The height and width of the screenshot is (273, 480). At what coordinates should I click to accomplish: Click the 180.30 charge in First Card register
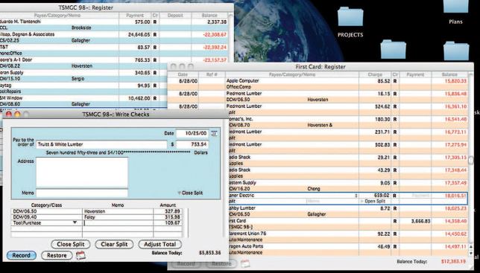(382, 120)
